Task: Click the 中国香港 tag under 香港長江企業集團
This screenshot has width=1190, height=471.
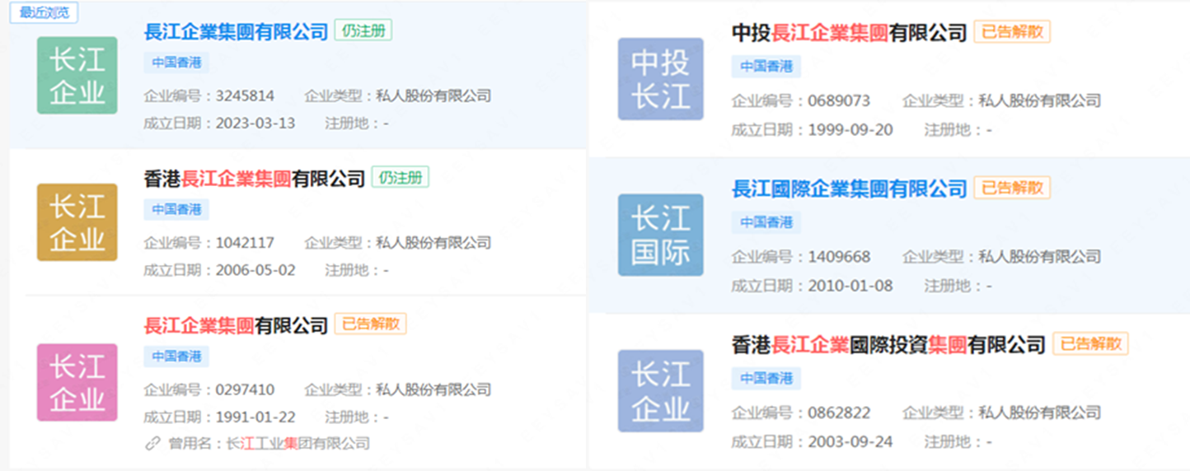Action: [x=176, y=210]
